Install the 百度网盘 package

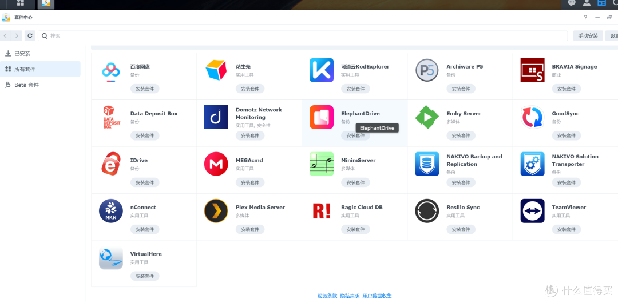coord(145,89)
